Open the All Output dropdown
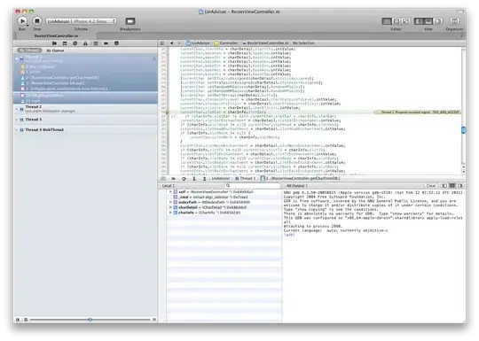Viewport: 479px width, 341px height. tap(296, 185)
